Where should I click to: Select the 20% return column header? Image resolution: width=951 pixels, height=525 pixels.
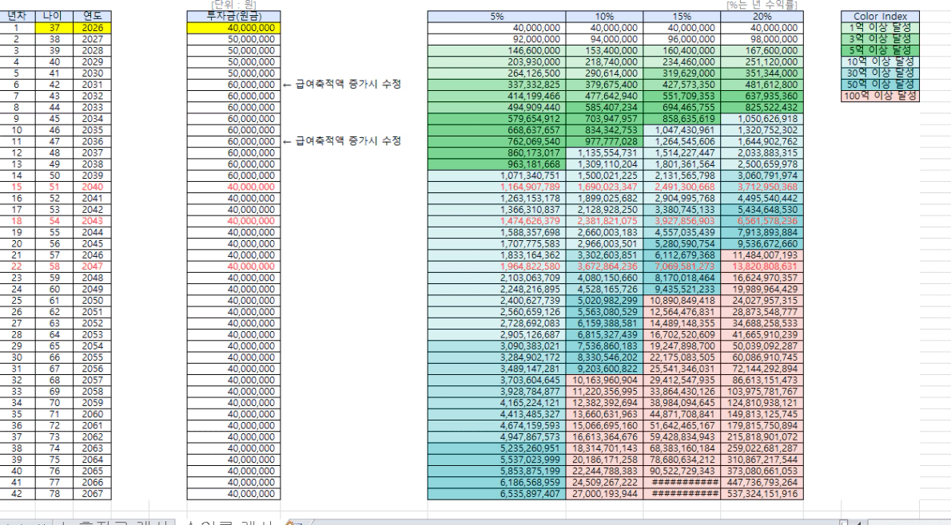[x=762, y=17]
